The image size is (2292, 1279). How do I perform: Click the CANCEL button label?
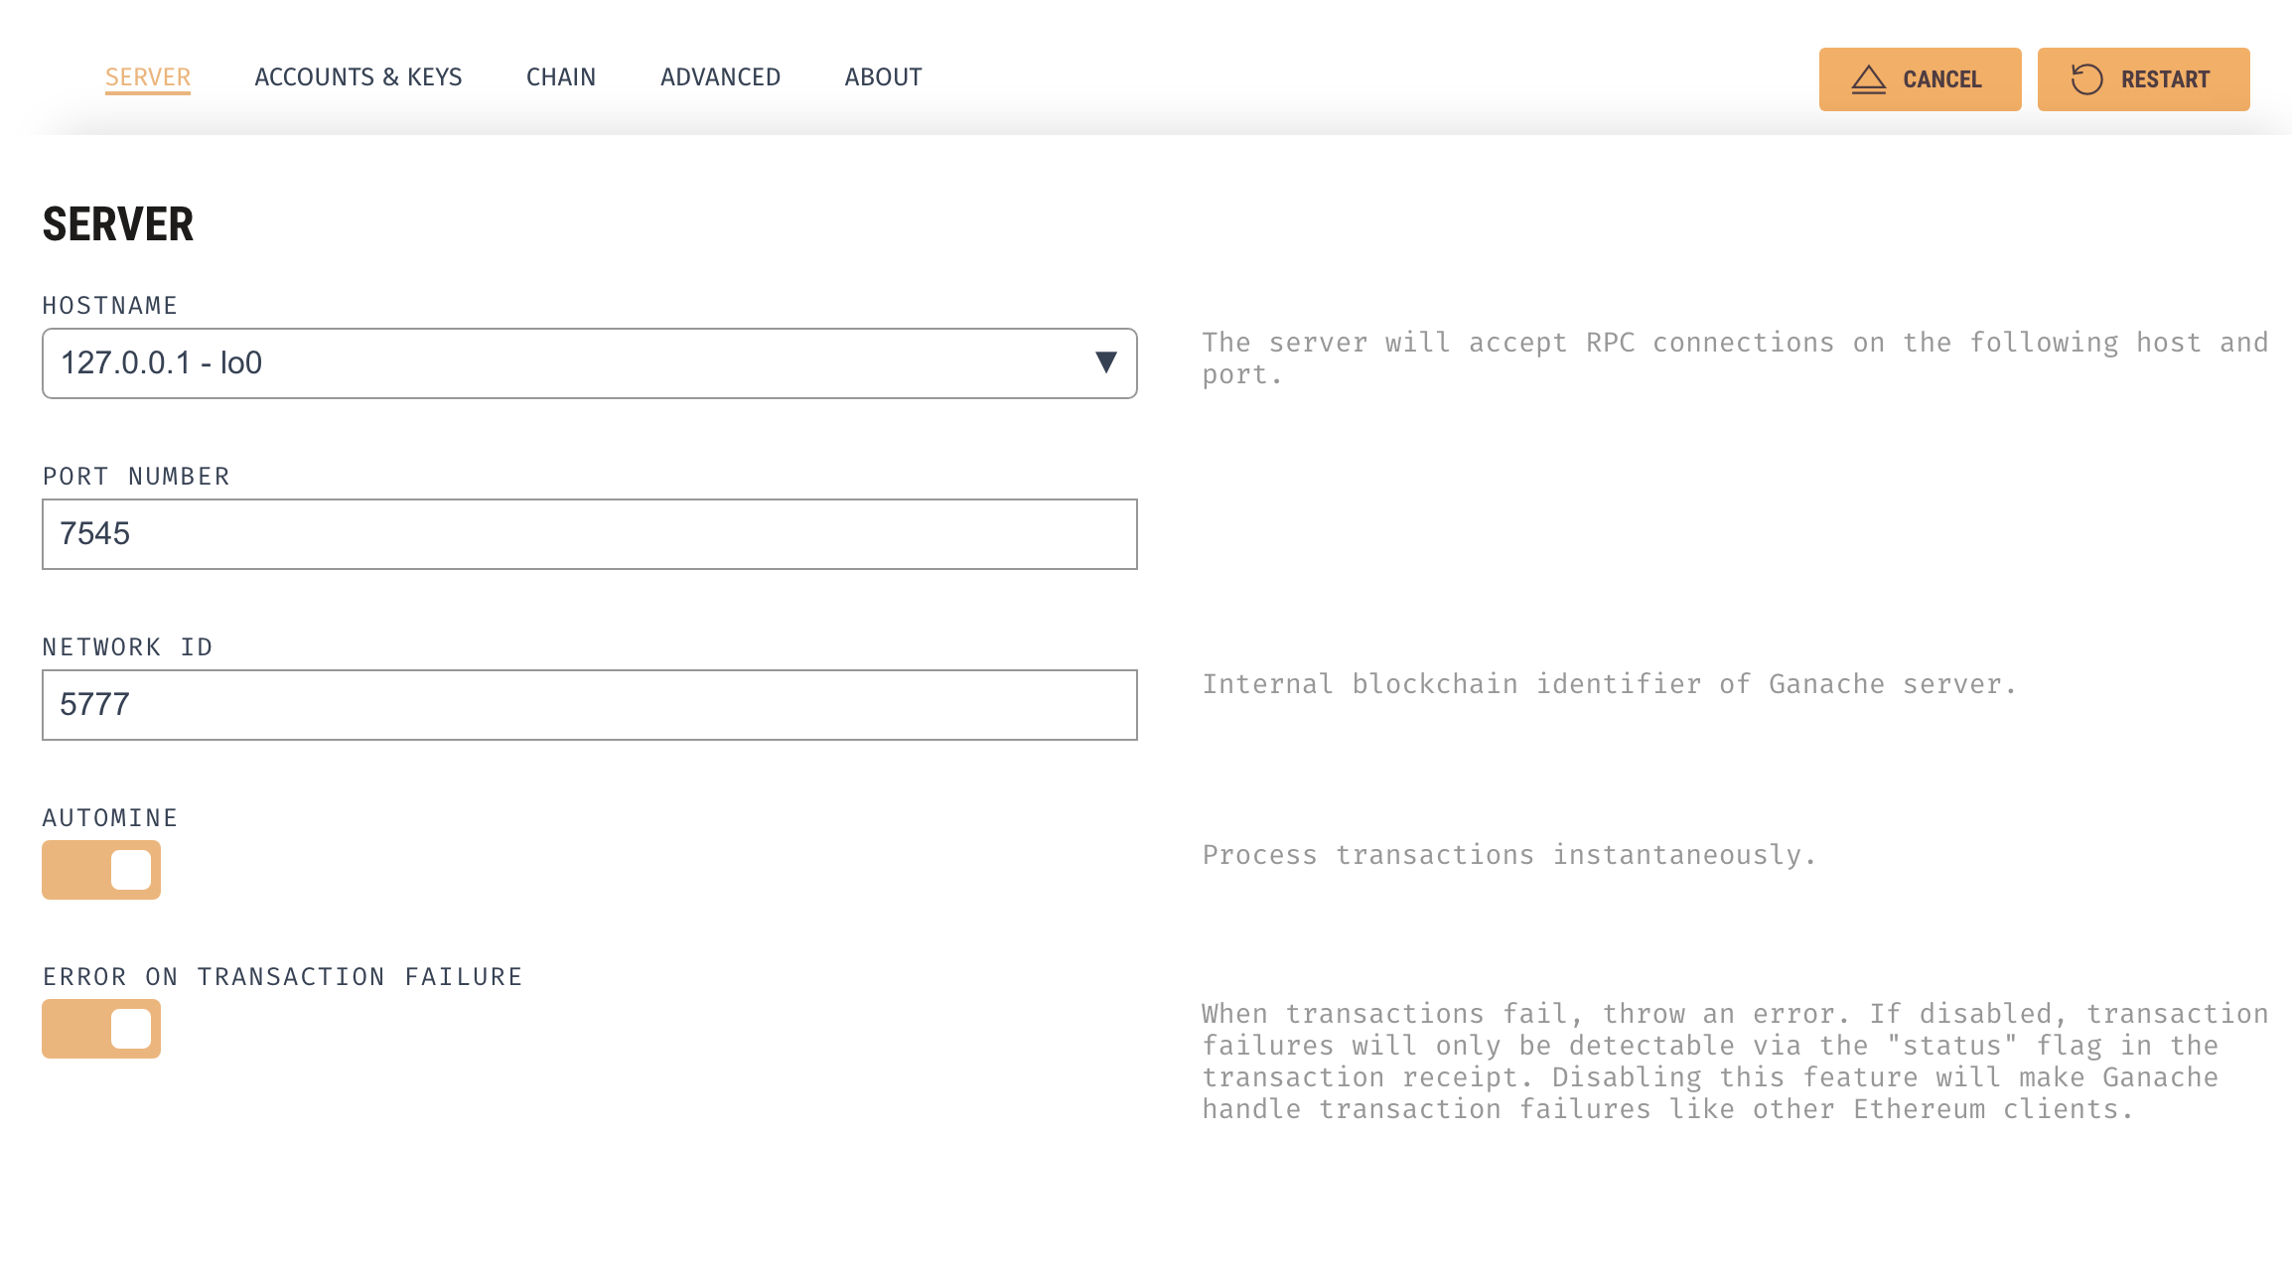point(1941,79)
